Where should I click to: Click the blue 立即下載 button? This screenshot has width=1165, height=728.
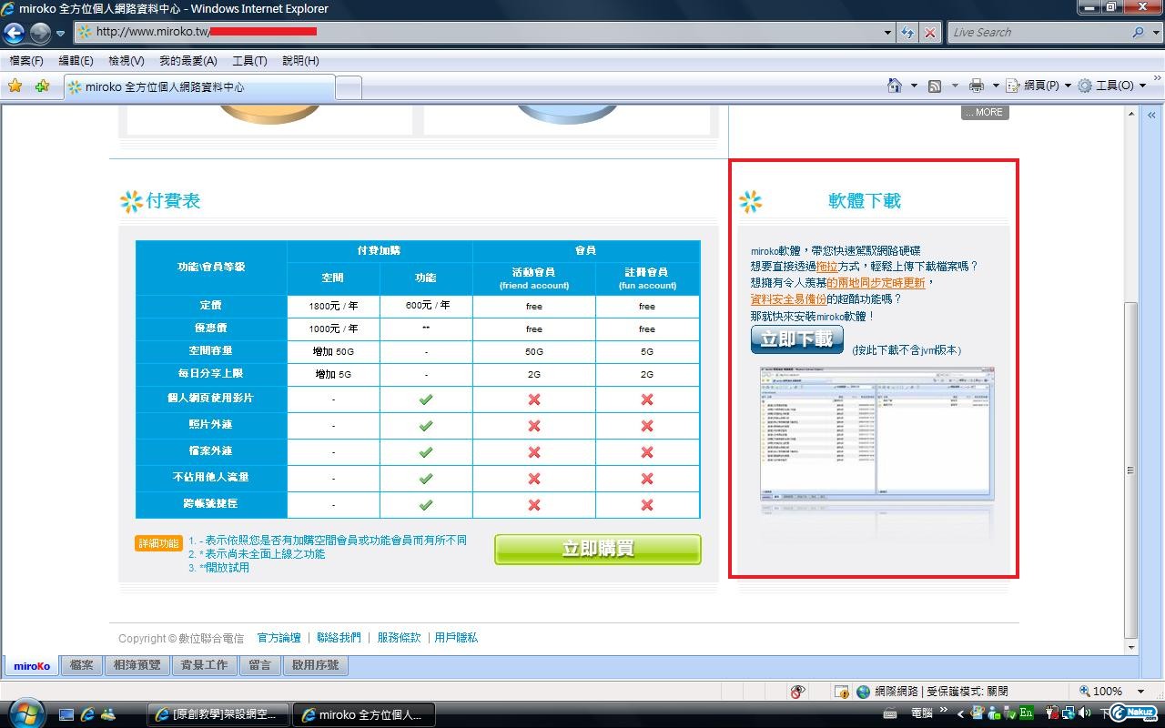click(797, 339)
